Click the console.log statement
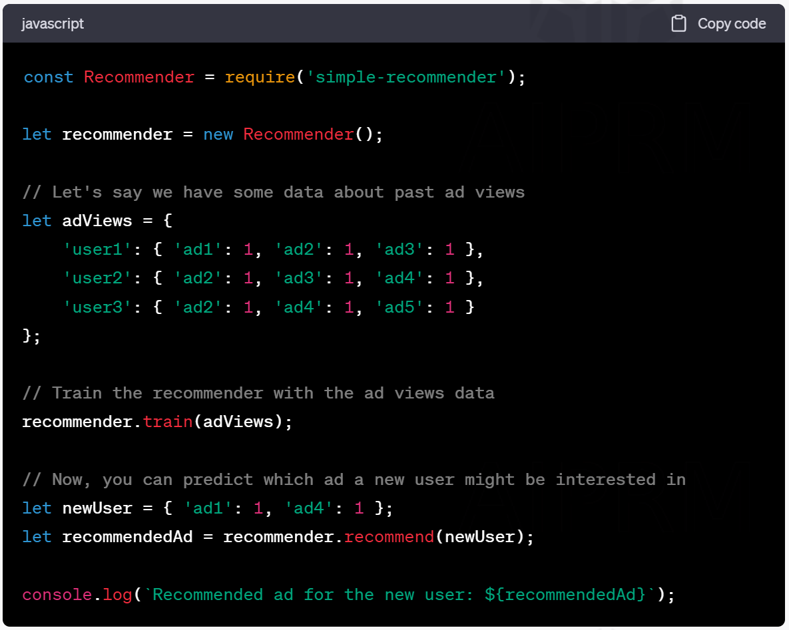 [77, 594]
